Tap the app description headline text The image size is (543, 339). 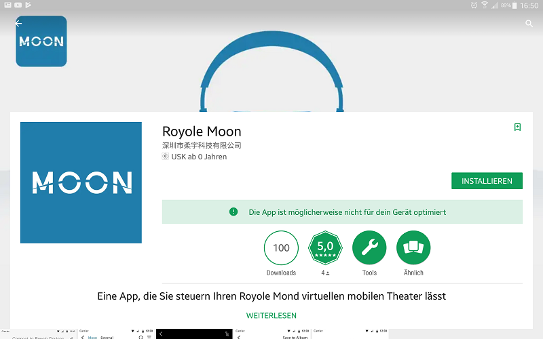[x=271, y=296]
